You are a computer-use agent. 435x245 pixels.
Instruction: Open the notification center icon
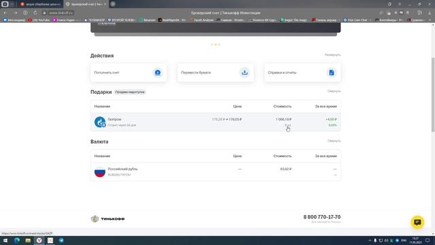pos(428,240)
